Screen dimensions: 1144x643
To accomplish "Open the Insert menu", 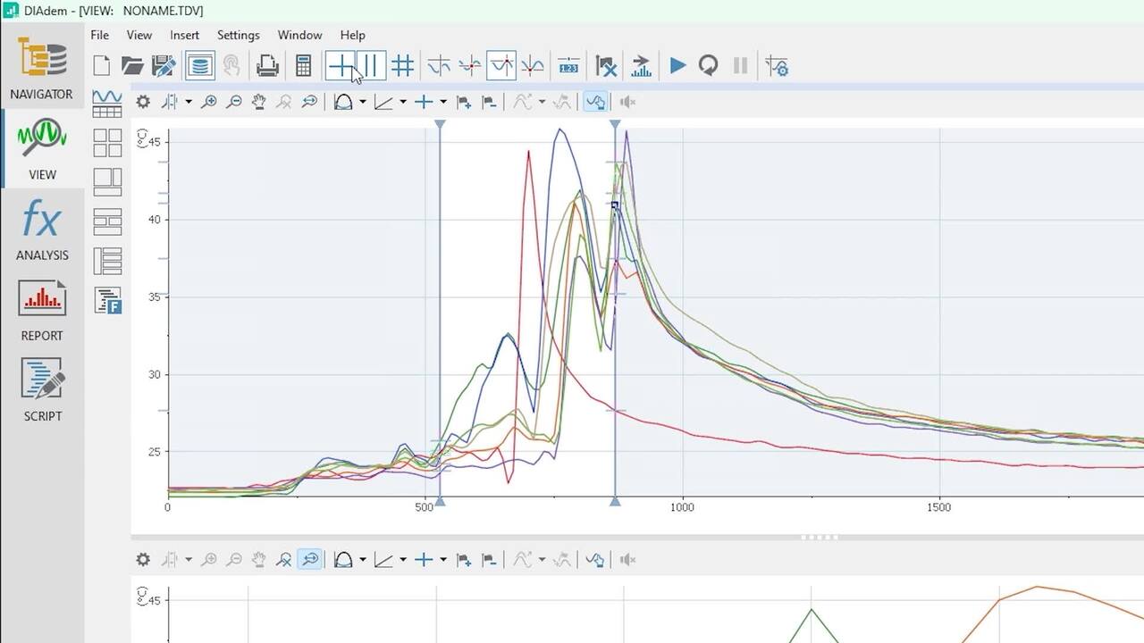I will click(x=185, y=35).
